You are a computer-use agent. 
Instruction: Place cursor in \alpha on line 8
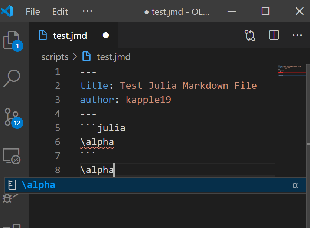[97, 170]
